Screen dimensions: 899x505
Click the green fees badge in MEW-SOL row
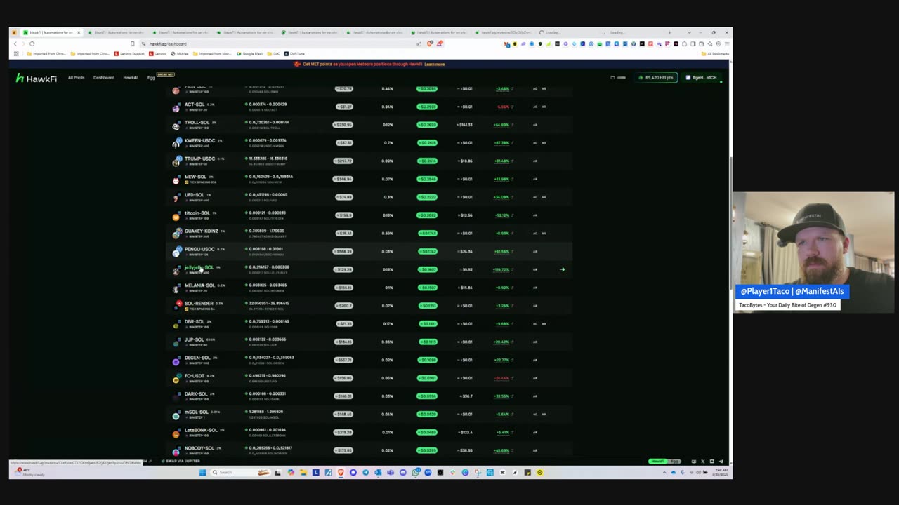pyautogui.click(x=427, y=179)
